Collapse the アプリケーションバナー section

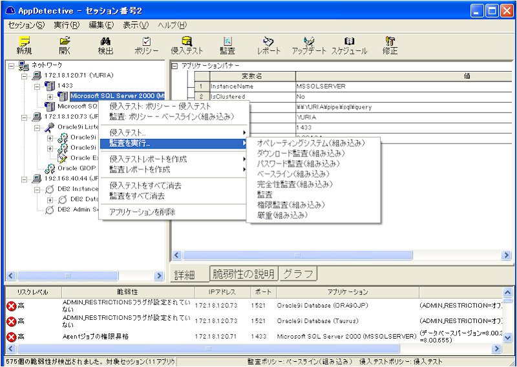[x=175, y=66]
